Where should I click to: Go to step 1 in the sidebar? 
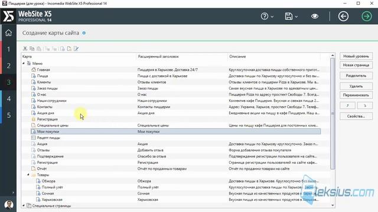pos(9,49)
